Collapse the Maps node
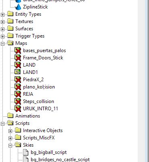149x162 pixels. (x=2, y=44)
